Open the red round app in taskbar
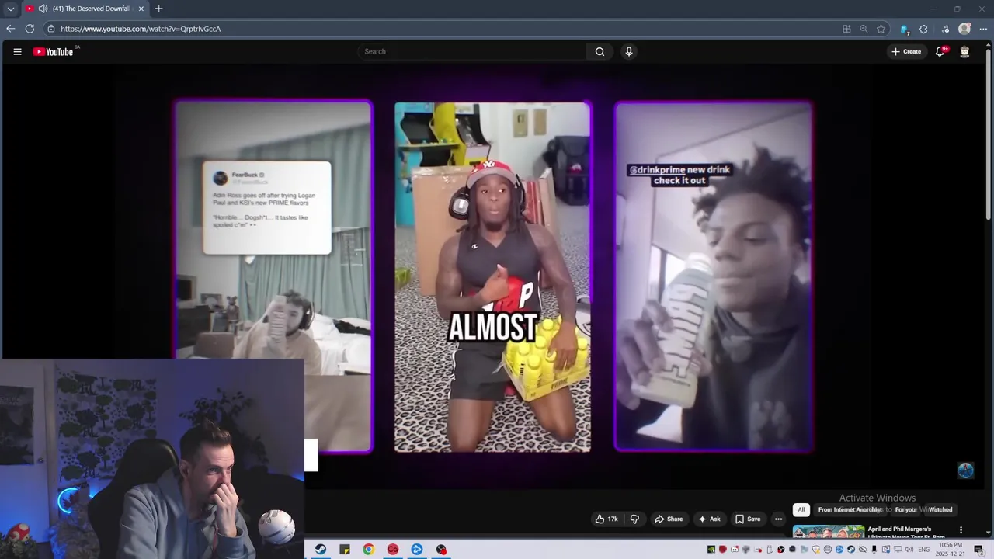The height and width of the screenshot is (559, 994). 393,549
